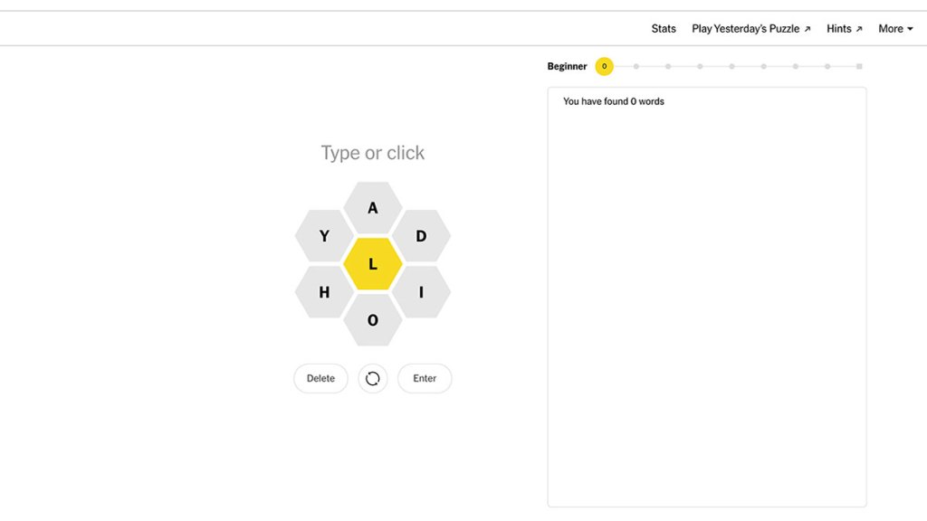Click the letter O hexagon
Screen dimensions: 927x521
372,320
